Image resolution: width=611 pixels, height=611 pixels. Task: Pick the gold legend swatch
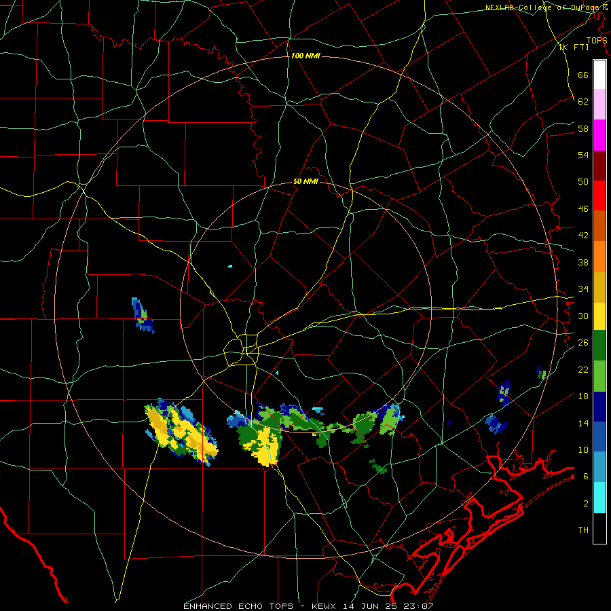pos(599,287)
